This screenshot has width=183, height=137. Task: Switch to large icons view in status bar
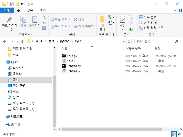point(179,134)
